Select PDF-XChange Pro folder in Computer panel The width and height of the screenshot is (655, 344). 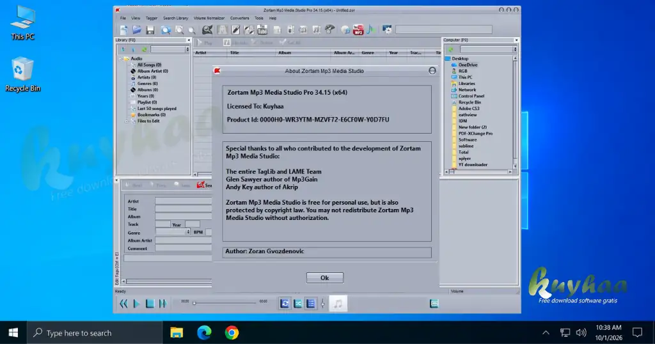tap(475, 134)
